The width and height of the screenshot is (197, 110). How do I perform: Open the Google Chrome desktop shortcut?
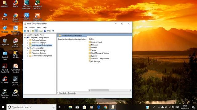point(16,17)
